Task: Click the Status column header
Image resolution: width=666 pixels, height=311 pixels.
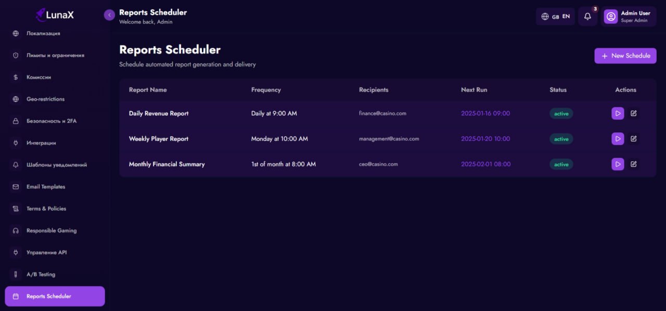Action: (x=558, y=90)
